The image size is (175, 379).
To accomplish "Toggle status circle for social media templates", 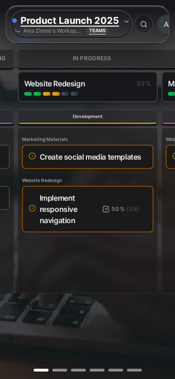I will point(32,156).
